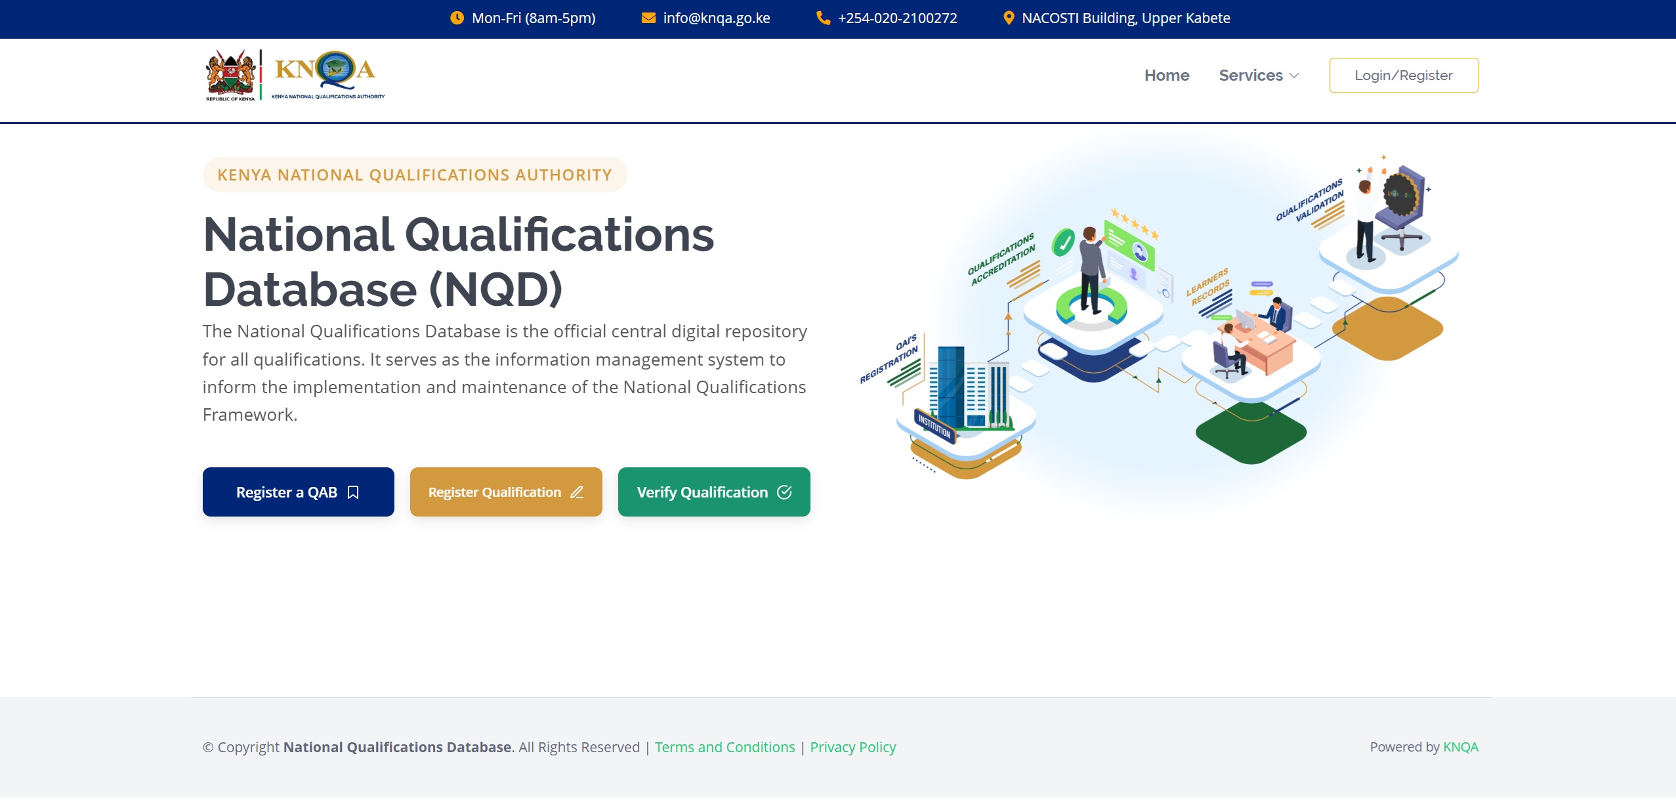Go to the Home menu item

1167,75
